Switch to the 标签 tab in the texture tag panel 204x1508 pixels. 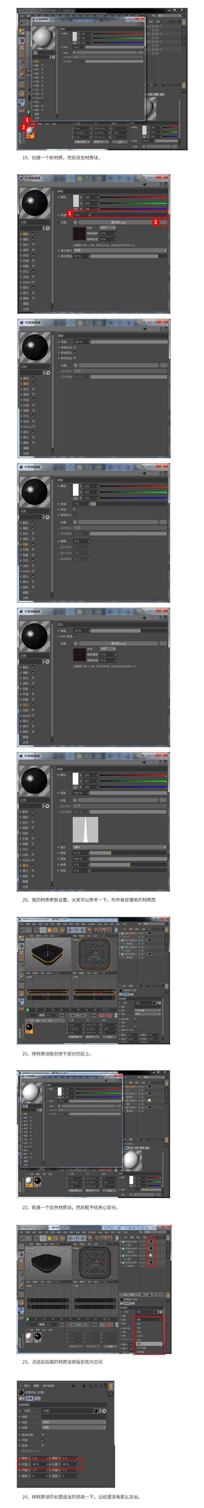click(29, 1398)
